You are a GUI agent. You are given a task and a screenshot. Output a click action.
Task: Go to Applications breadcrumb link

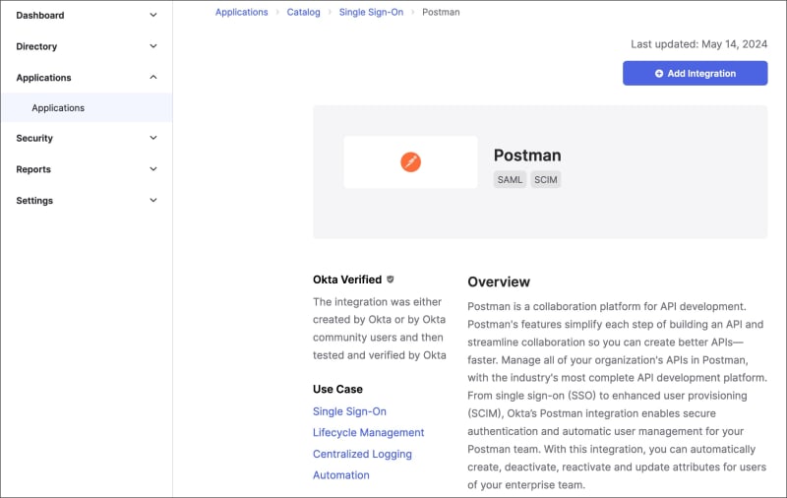click(241, 12)
